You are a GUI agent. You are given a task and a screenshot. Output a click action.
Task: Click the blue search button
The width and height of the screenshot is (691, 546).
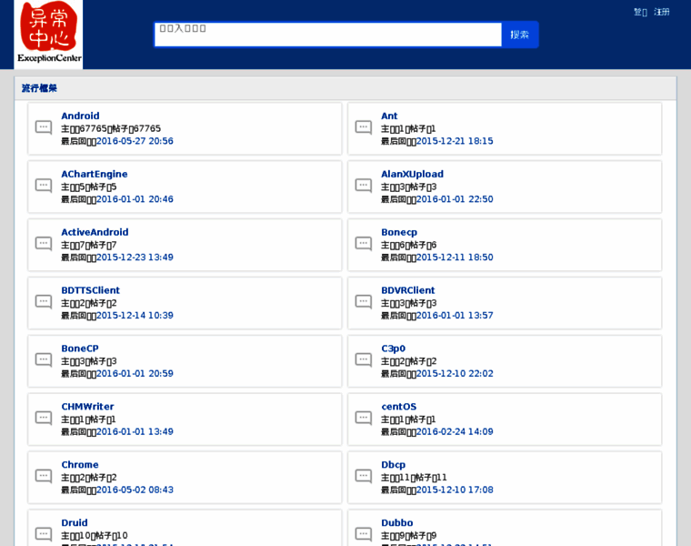[x=519, y=35]
